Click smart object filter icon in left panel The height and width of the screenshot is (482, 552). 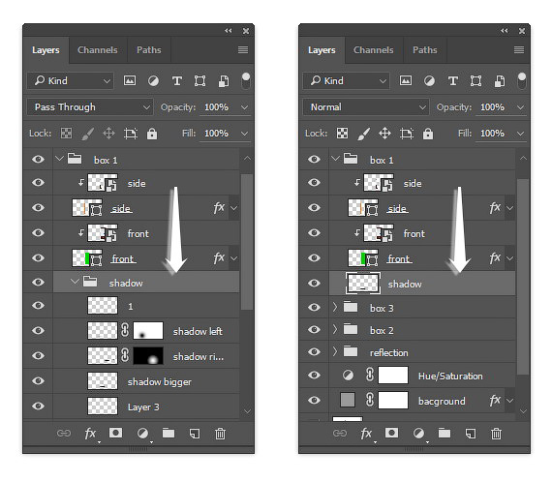(x=224, y=81)
